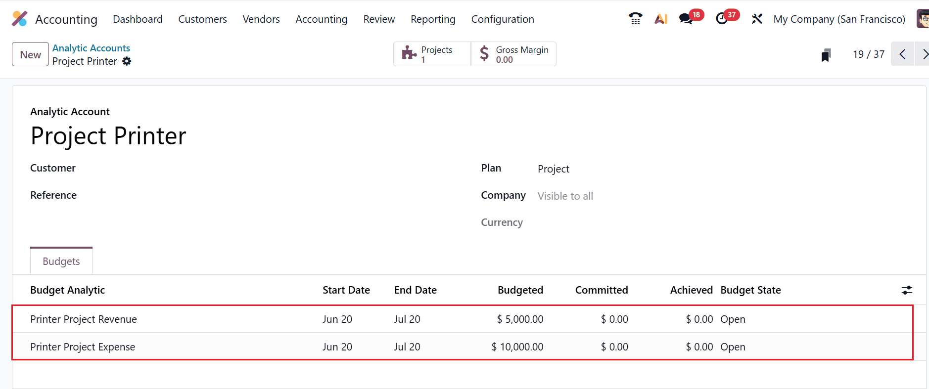929x389 pixels.
Task: Sort by Budget Analytic column header
Action: coord(68,290)
